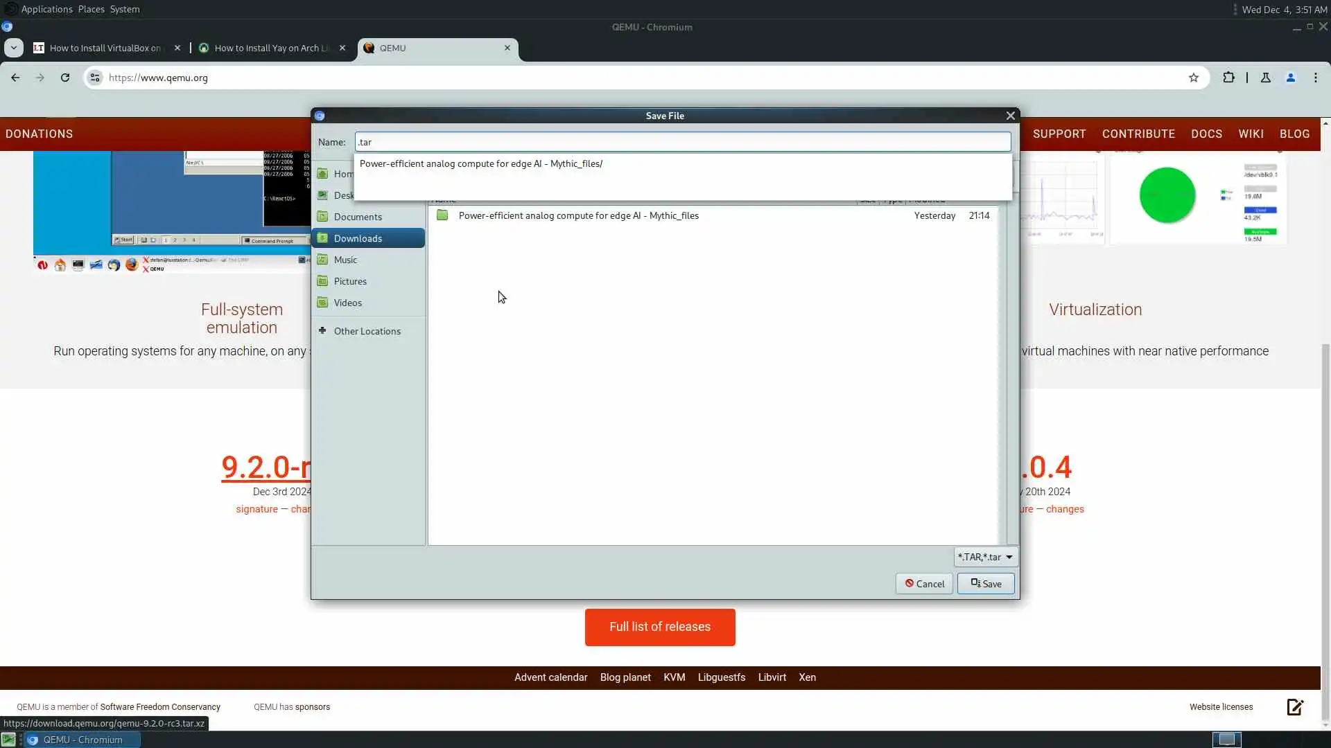Image resolution: width=1331 pixels, height=748 pixels.
Task: Select the Documents folder in sidebar
Action: tap(358, 217)
